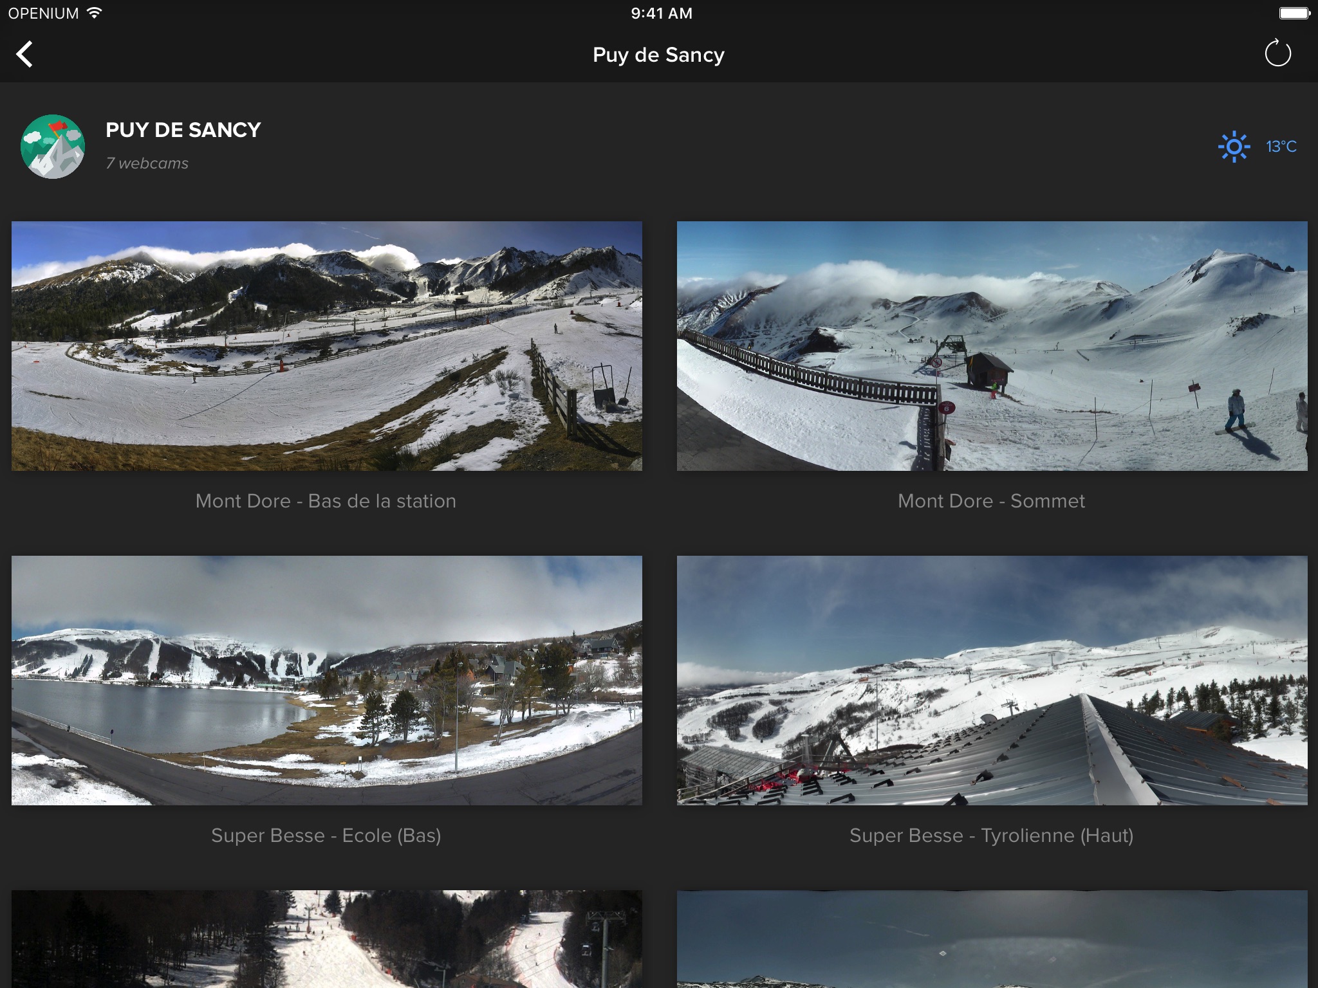Tap the Wi-Fi status icon
The image size is (1318, 988).
tap(95, 13)
